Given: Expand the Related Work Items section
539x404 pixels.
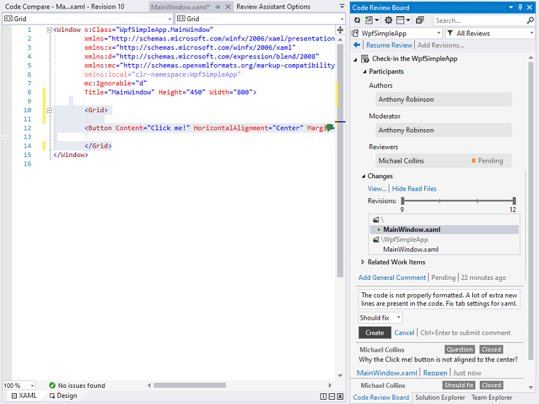Looking at the screenshot, I should click(x=363, y=262).
